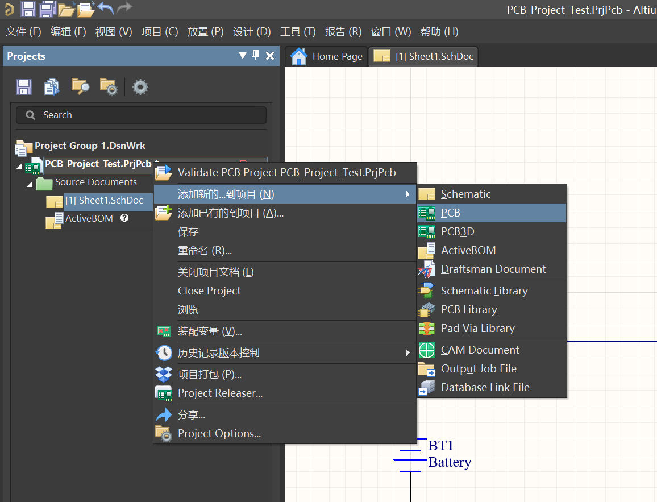Click the Pad Via Library icon
Viewport: 657px width, 502px height.
pyautogui.click(x=427, y=329)
